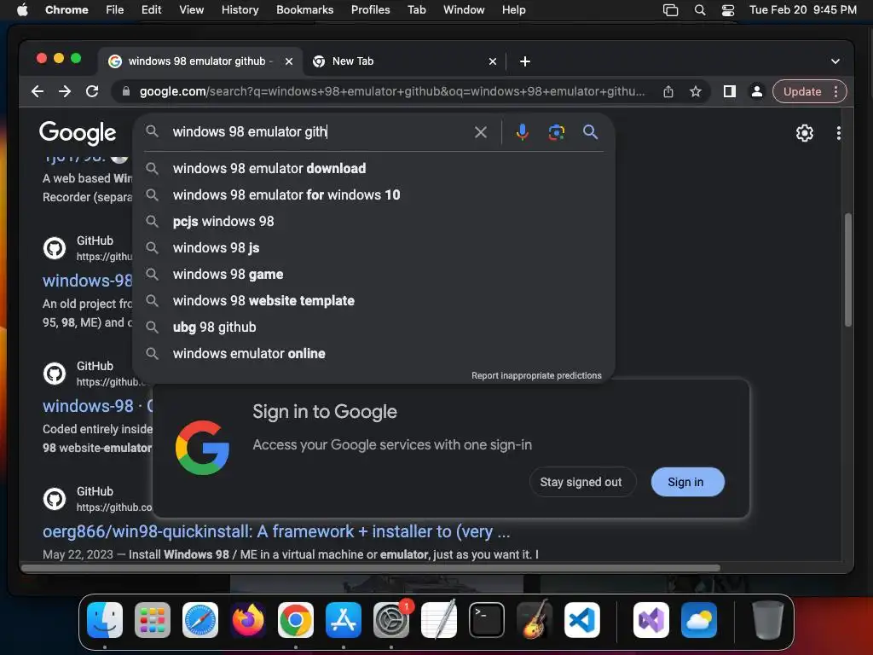Launch GarageBand from the Dock
873x655 pixels.
pos(535,620)
